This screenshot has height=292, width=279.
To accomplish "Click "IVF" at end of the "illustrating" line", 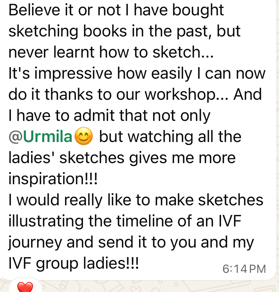I will click(x=230, y=221).
